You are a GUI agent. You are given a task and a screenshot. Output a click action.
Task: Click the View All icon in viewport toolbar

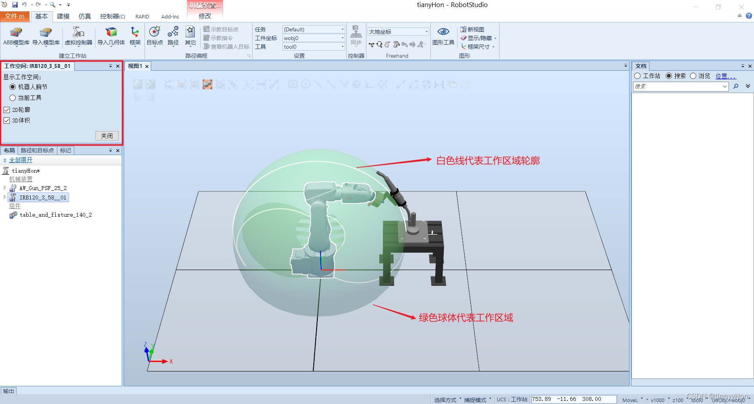click(137, 84)
